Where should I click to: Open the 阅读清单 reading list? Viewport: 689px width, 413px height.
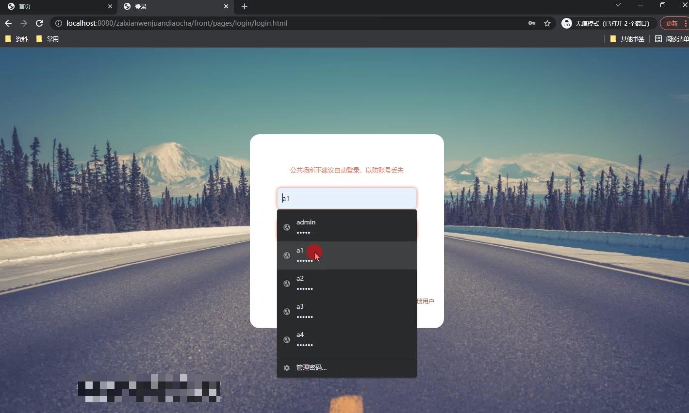point(672,39)
